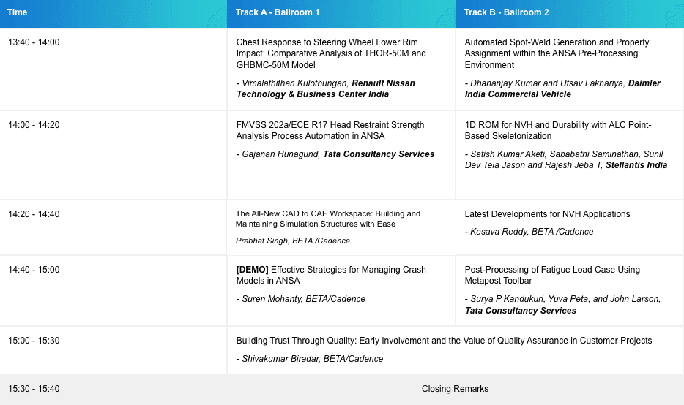This screenshot has height=405, width=684.
Task: Click speakers Surya P Kandukuri, Yuva Peta, John Larson
Action: [562, 305]
